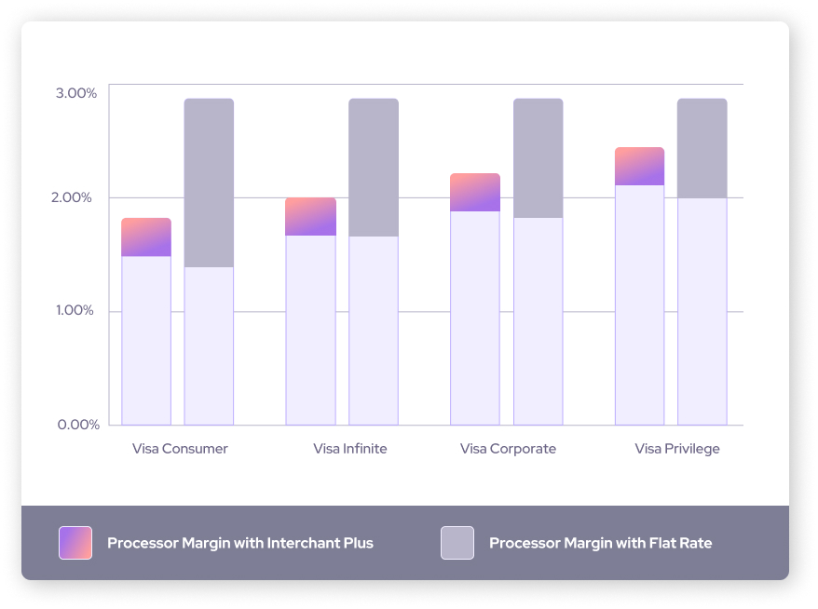Click the Interchange Plus gradient legend swatch

pyautogui.click(x=75, y=543)
